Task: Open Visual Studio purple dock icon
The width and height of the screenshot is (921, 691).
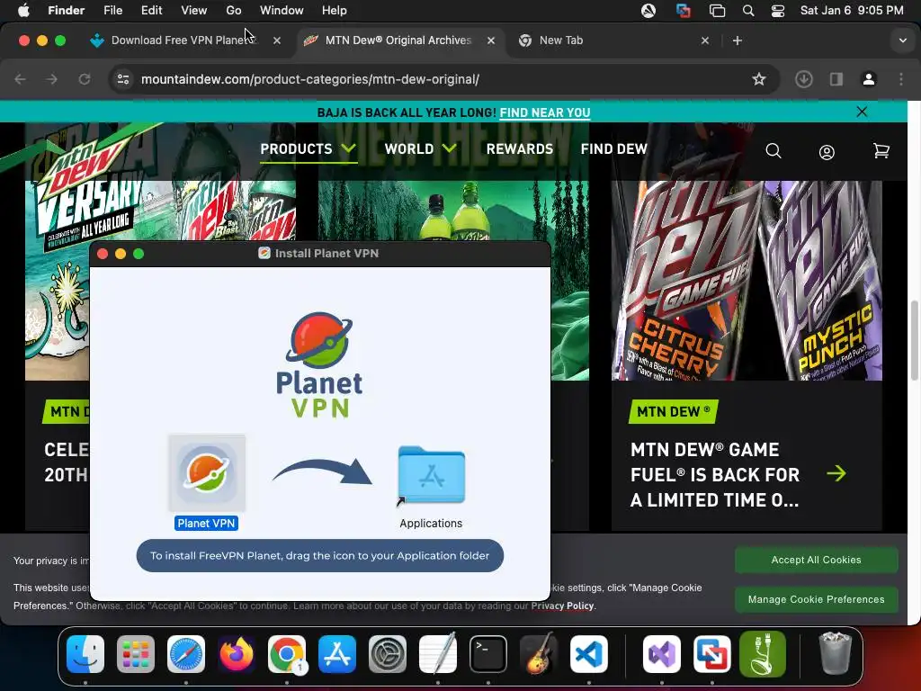Action: pyautogui.click(x=661, y=654)
